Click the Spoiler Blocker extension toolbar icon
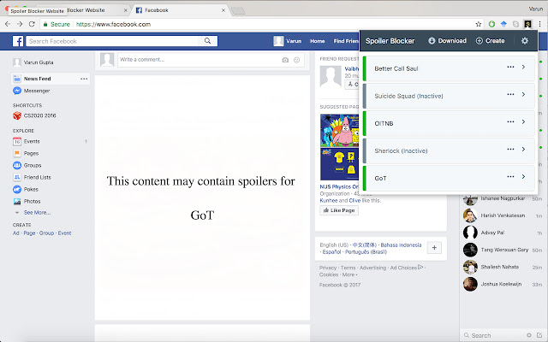The width and height of the screenshot is (548, 342). pyautogui.click(x=527, y=24)
